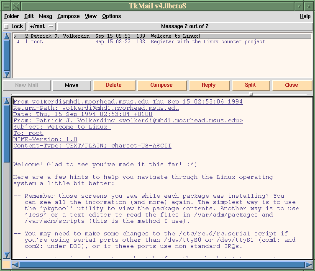Screen dimensions: 315x271
Task: Open the Folder menu
Action: click(12, 16)
